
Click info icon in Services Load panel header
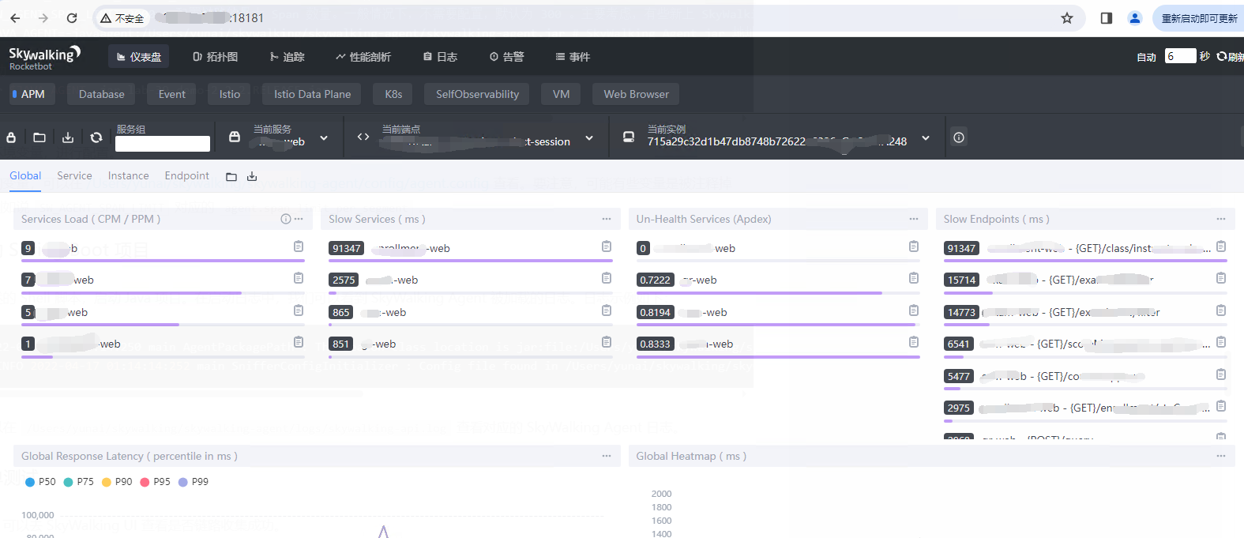pos(286,219)
